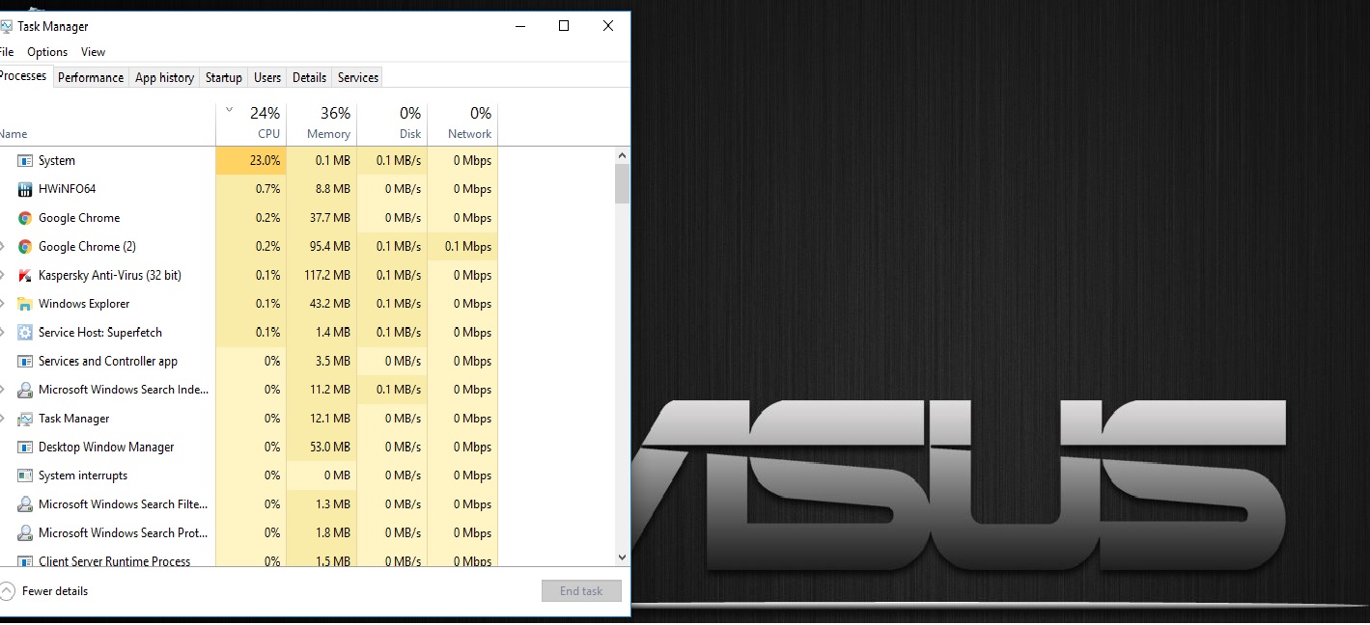Image resolution: width=1370 pixels, height=625 pixels.
Task: Click the Windows Explorer folder icon
Action: [25, 304]
